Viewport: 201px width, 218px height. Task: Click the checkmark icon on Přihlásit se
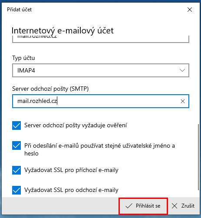click(129, 206)
